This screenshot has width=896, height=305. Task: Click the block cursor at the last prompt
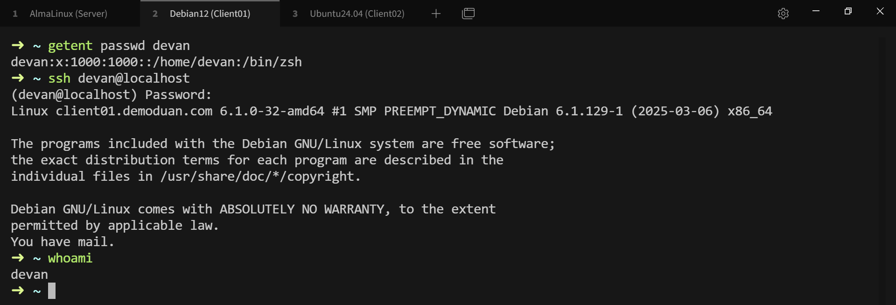pyautogui.click(x=52, y=291)
